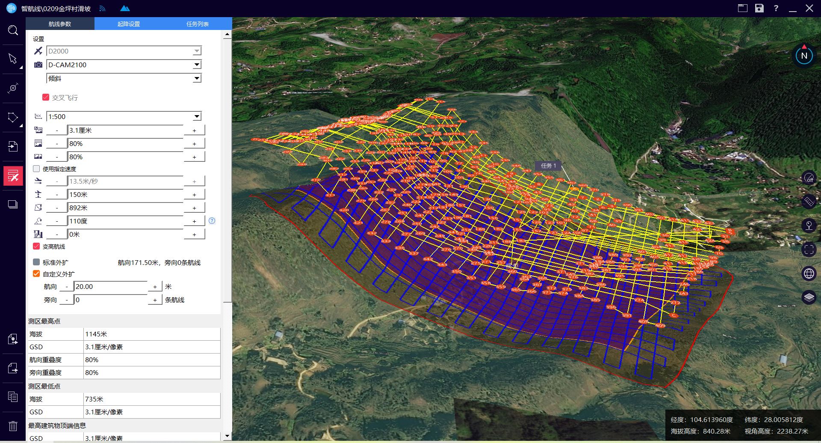Open the help question mark in title bar
The width and height of the screenshot is (821, 443).
pos(776,8)
